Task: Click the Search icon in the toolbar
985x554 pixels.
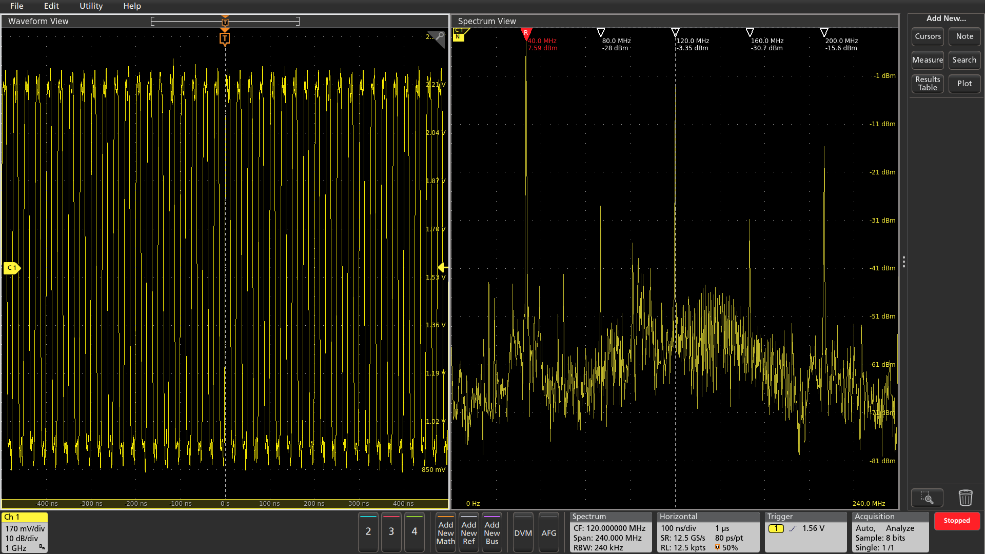Action: [x=963, y=60]
